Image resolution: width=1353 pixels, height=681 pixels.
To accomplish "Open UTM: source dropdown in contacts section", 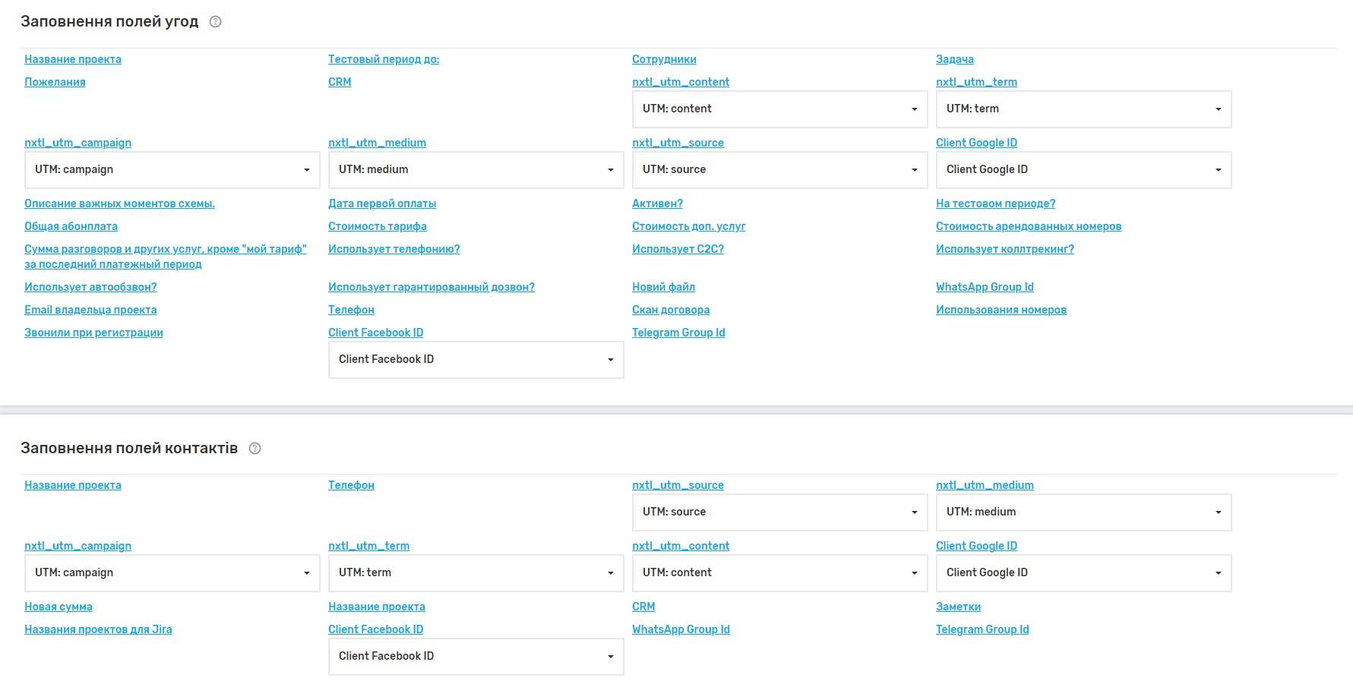I will [779, 512].
